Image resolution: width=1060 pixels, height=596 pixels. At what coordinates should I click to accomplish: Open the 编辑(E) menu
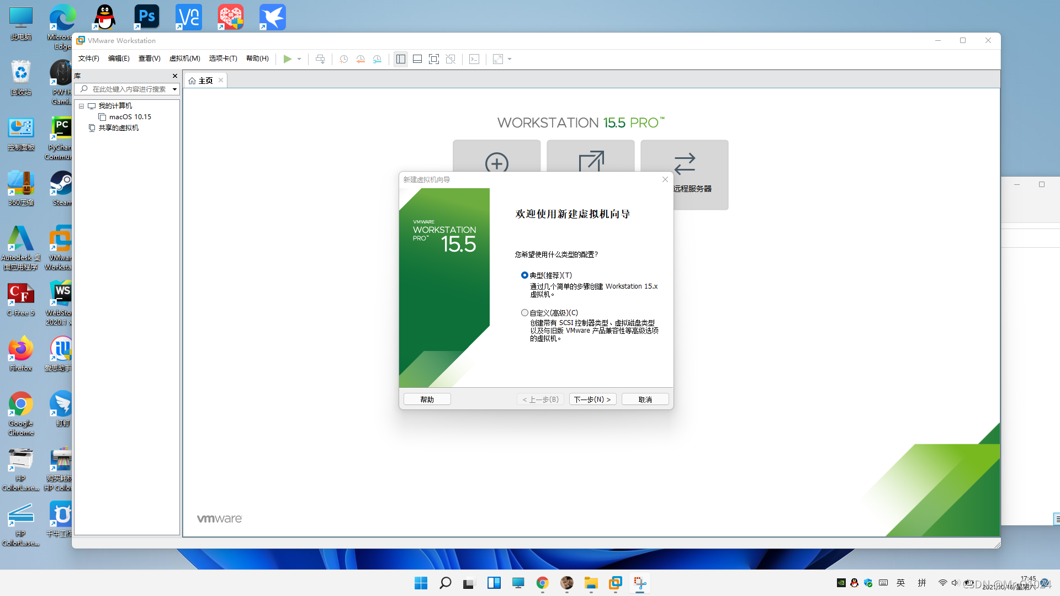tap(119, 58)
